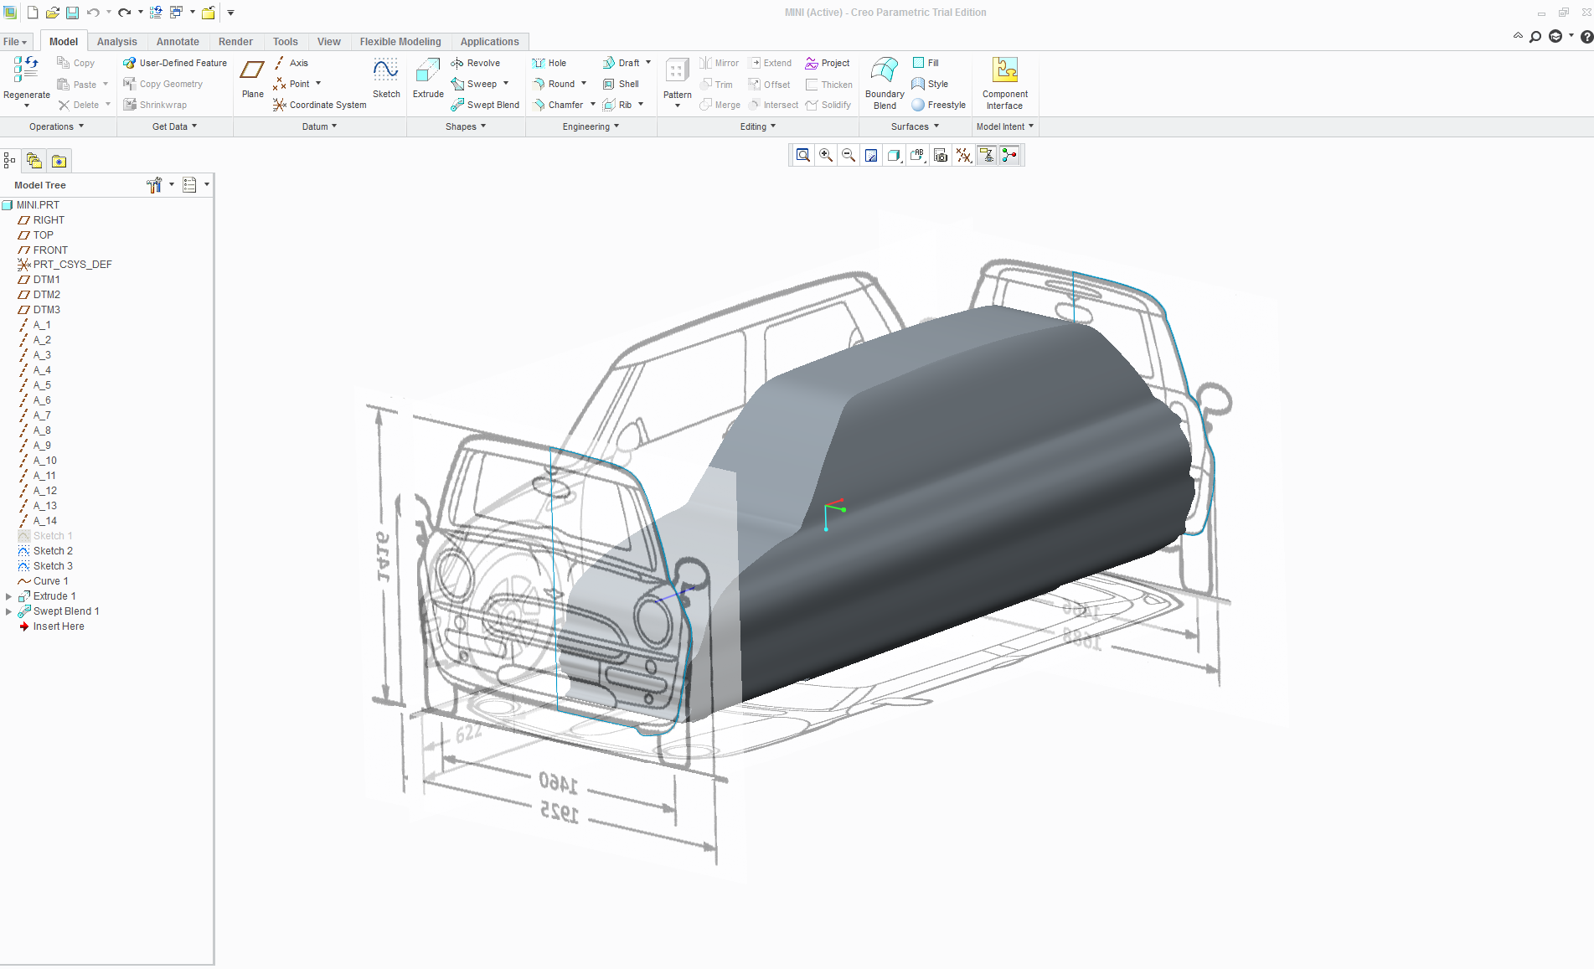The height and width of the screenshot is (969, 1594).
Task: Choose the Project tool
Action: click(x=828, y=63)
